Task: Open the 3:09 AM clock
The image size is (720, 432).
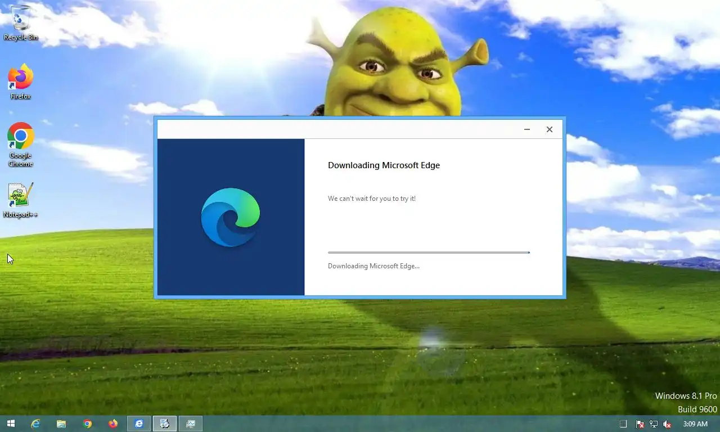Action: [x=695, y=424]
